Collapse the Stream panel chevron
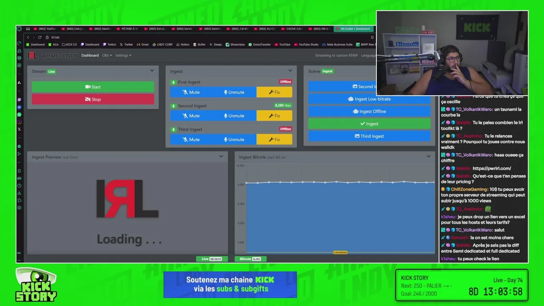This screenshot has height=306, width=544. (x=152, y=71)
